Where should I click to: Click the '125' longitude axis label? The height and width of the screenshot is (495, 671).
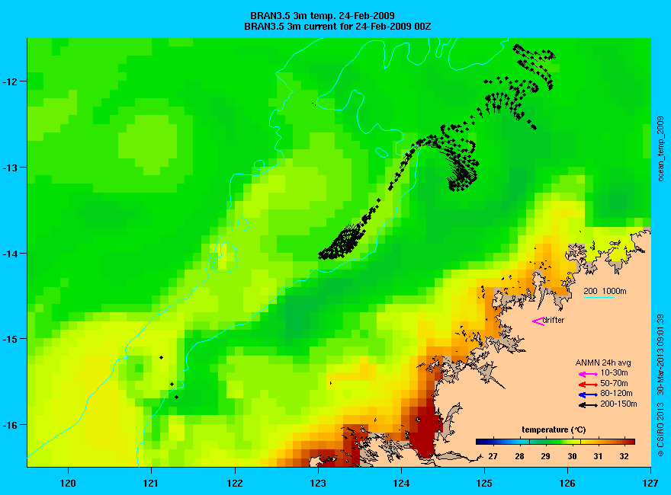484,484
